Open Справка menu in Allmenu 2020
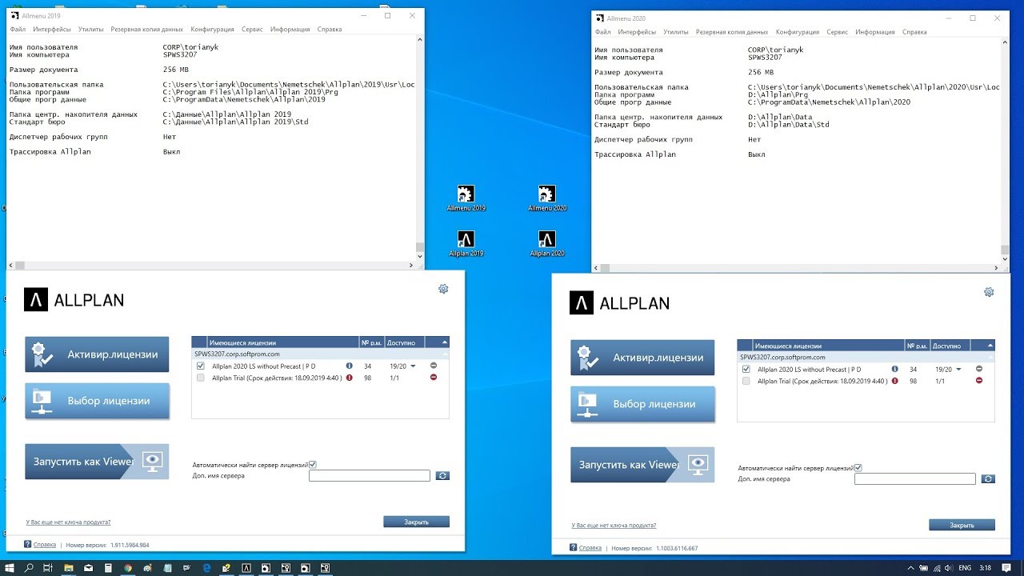The width and height of the screenshot is (1024, 576). click(x=914, y=33)
